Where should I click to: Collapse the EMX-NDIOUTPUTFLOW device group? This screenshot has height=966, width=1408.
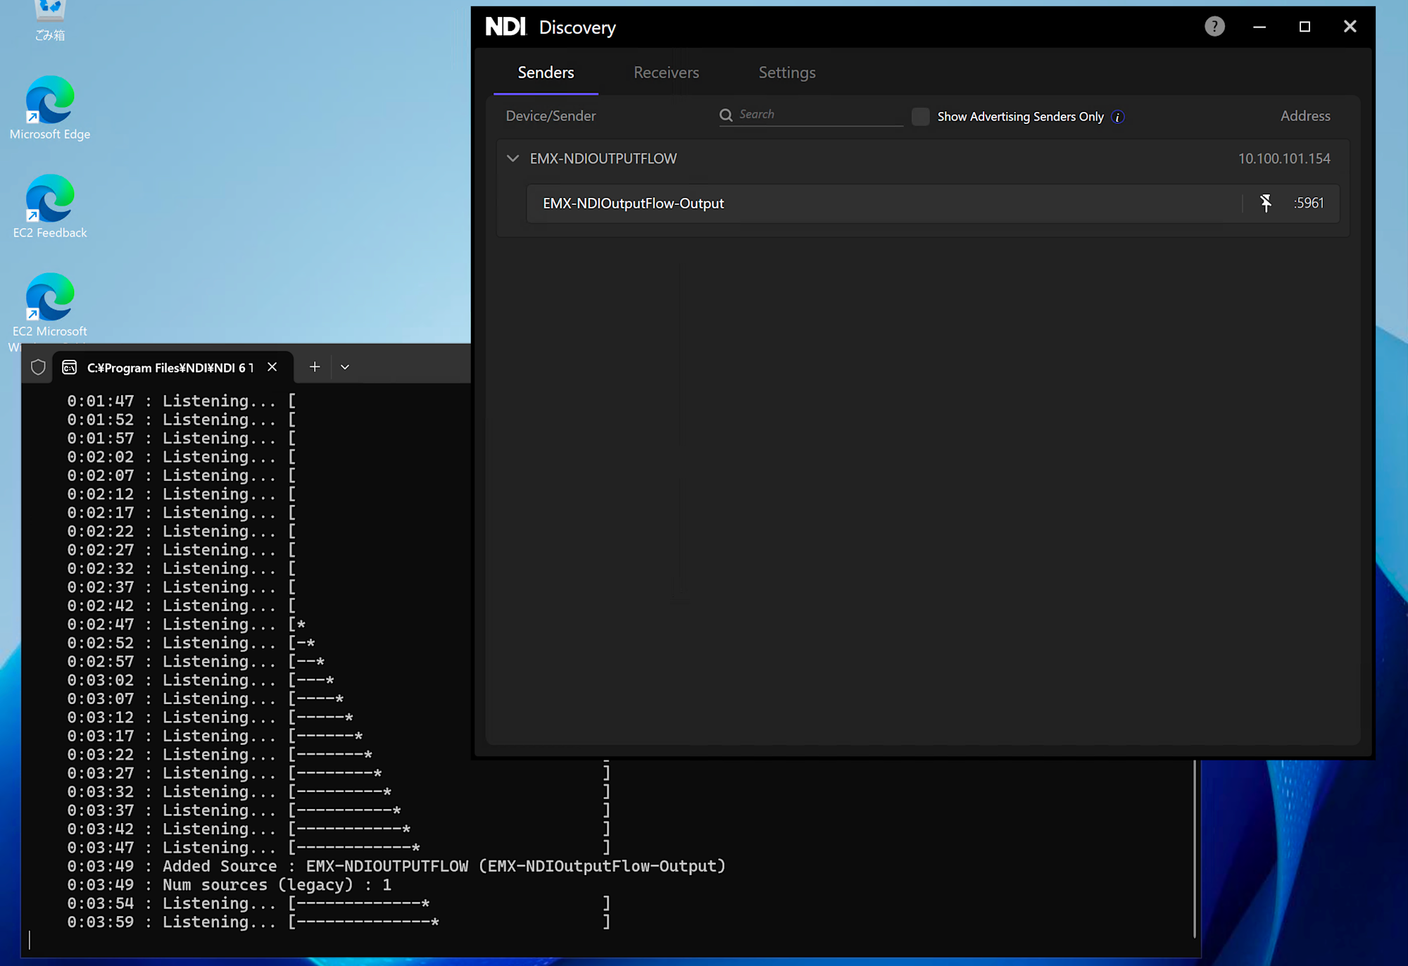click(x=513, y=158)
